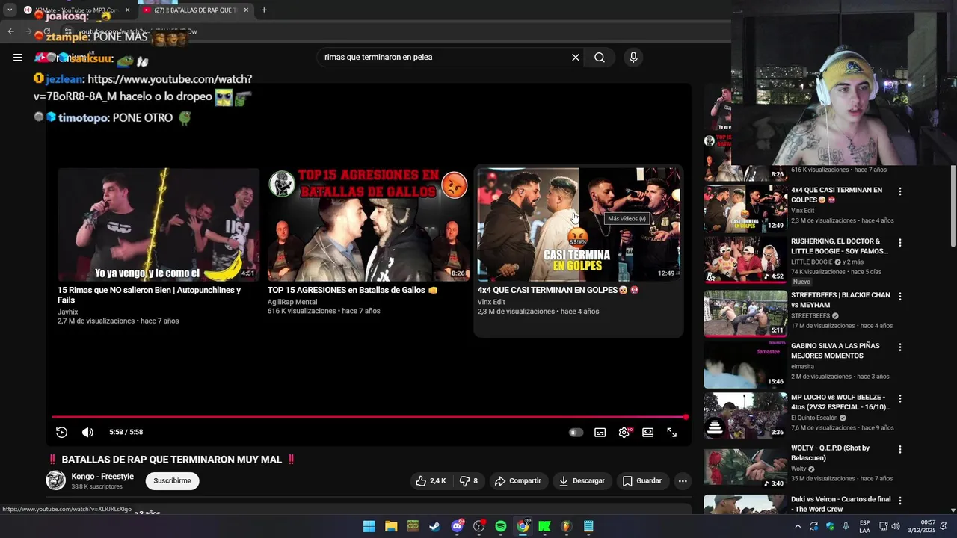Open Notepad from taskbar

pos(588,526)
